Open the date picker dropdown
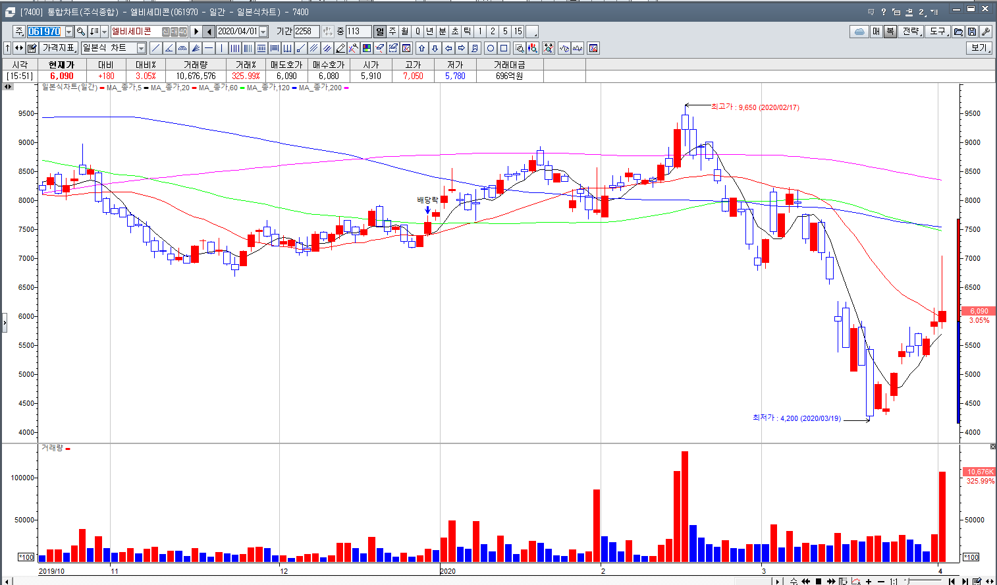 coord(263,32)
